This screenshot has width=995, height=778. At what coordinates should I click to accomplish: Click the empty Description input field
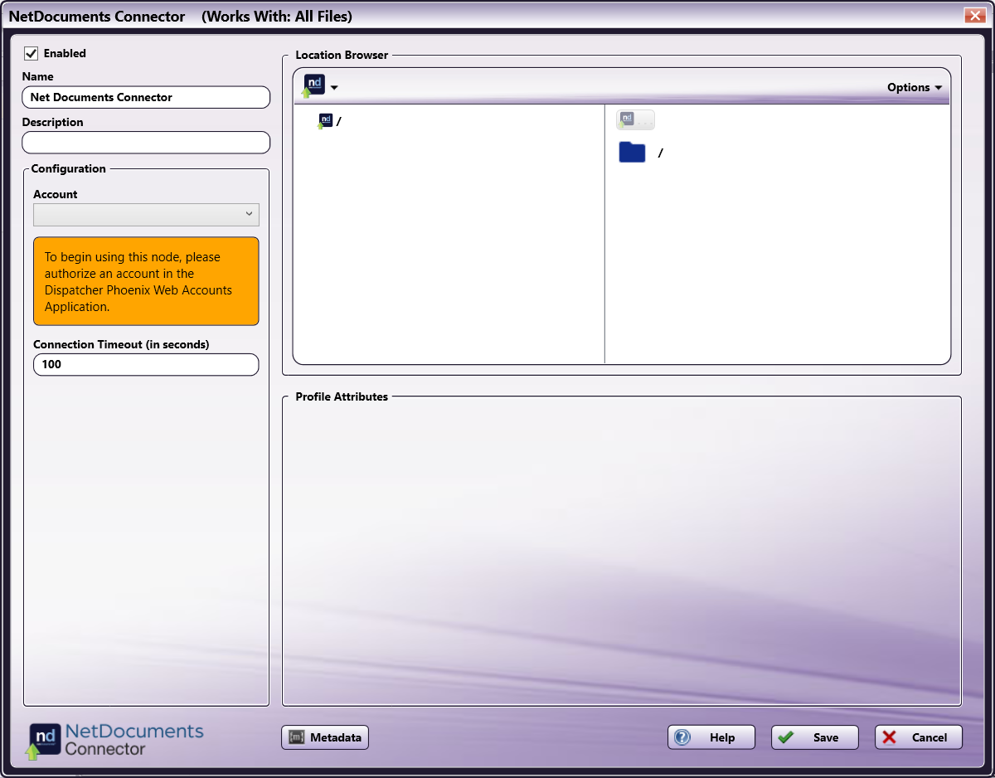[146, 143]
